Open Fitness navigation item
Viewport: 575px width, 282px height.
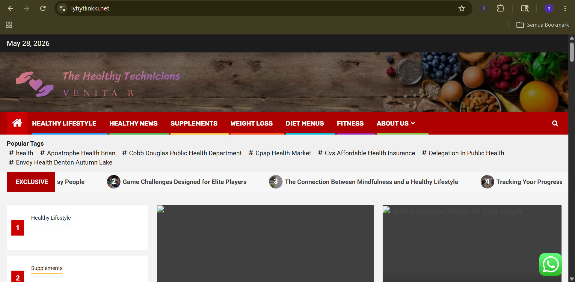[x=350, y=123]
